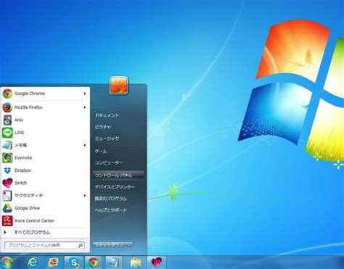Open Google Chrome from Start menu list
344x269 pixels.
pyautogui.click(x=45, y=94)
